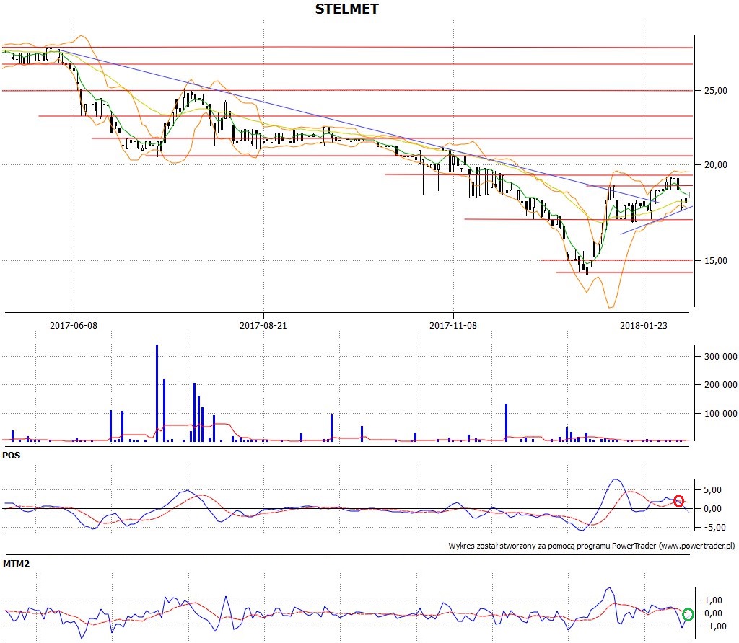Click the POS indicator peak above 5,00
The image size is (739, 643).
[615, 479]
